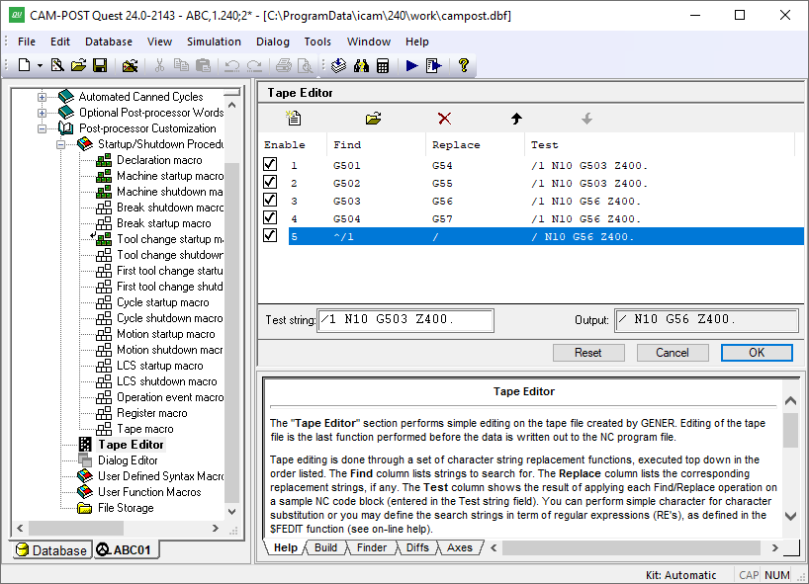The image size is (809, 584).
Task: Collapse the Startup/Shutdown Procedures node
Action: 61,144
